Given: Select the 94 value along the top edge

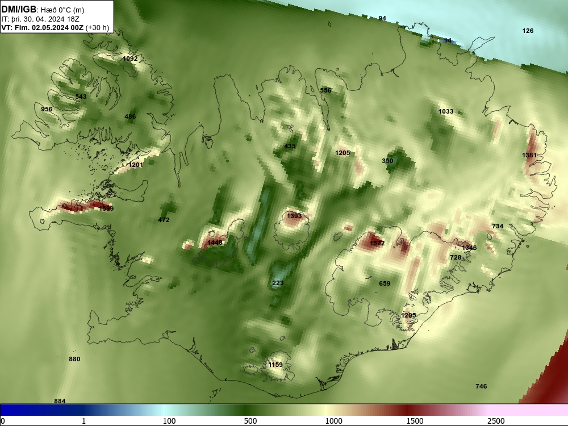Looking at the screenshot, I should tap(382, 18).
